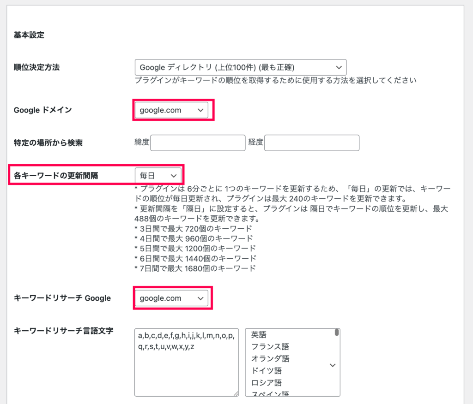Viewport: 473px width, 404px height.
Task: Click the 経度 longitude input field
Action: pos(312,143)
